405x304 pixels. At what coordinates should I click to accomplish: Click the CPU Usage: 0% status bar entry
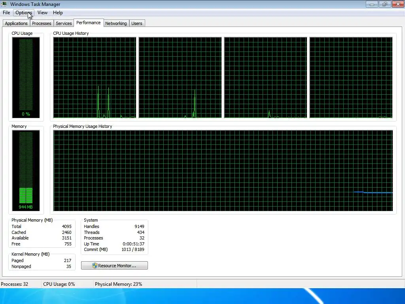pyautogui.click(x=59, y=284)
